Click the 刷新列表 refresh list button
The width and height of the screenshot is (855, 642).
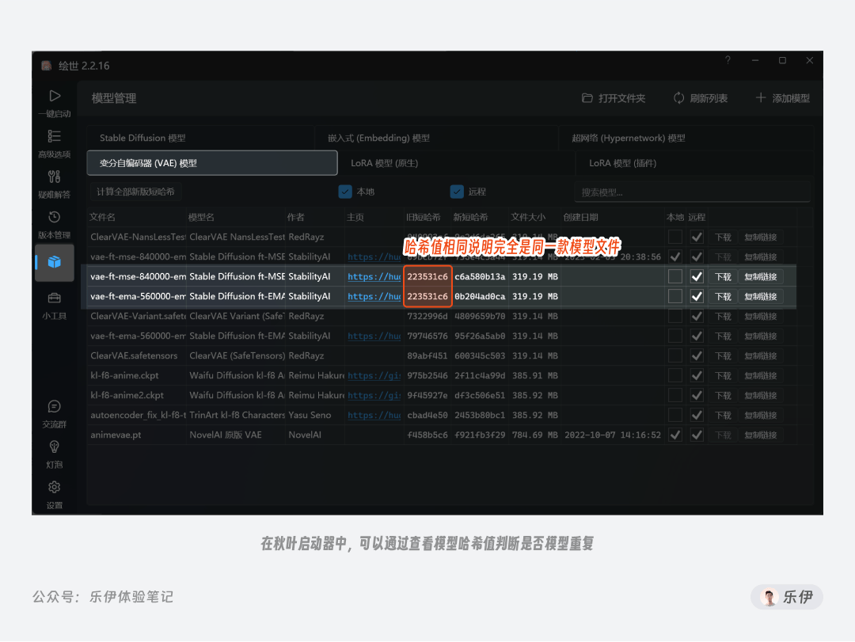[x=700, y=98]
